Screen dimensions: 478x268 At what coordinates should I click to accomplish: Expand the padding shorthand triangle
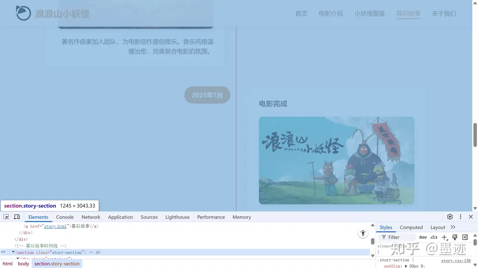(406, 266)
